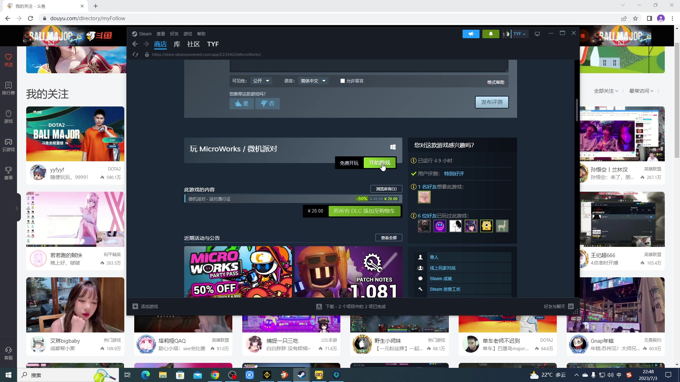This screenshot has width=680, height=382.
Task: Add all DLC to cart
Action: 364,211
